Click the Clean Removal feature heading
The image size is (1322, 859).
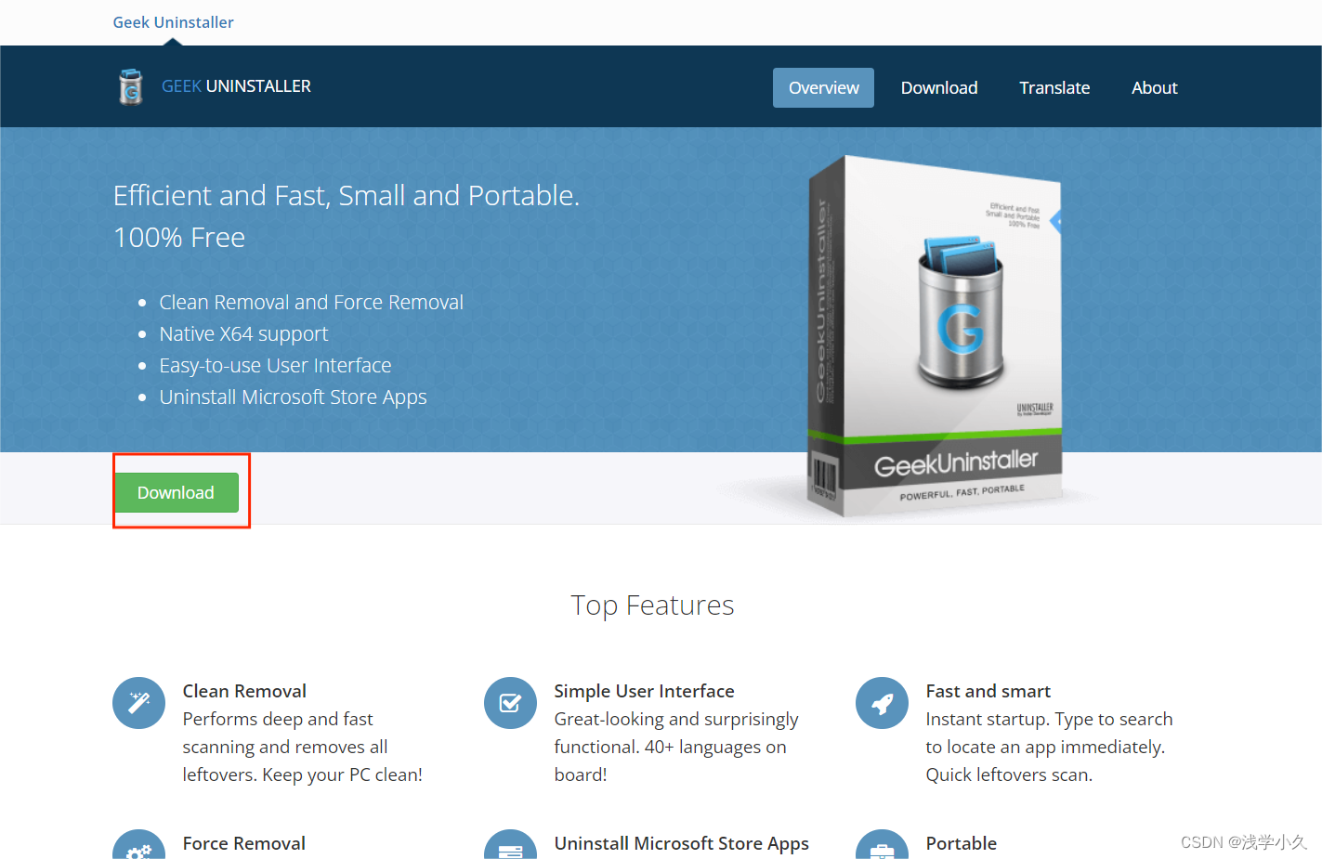click(x=244, y=691)
